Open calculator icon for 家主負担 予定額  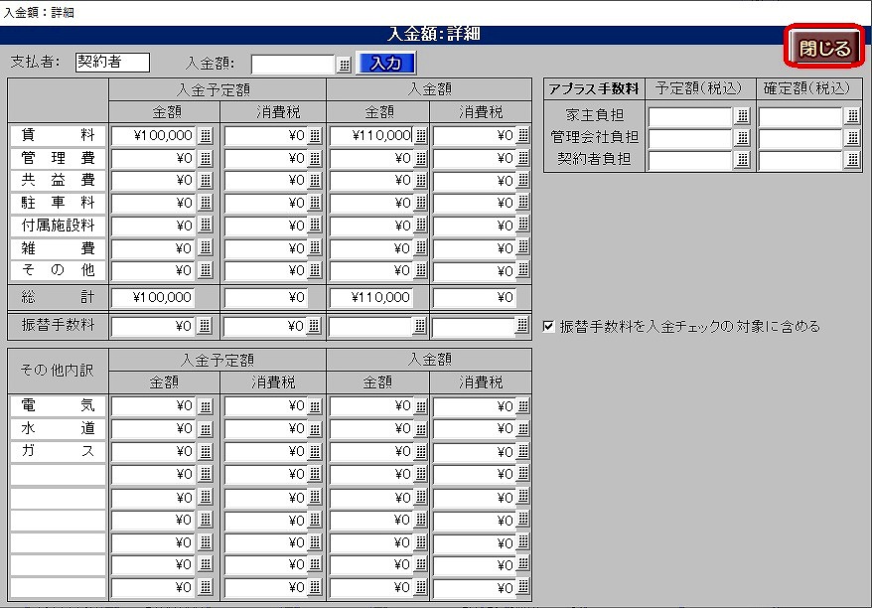pos(742,116)
